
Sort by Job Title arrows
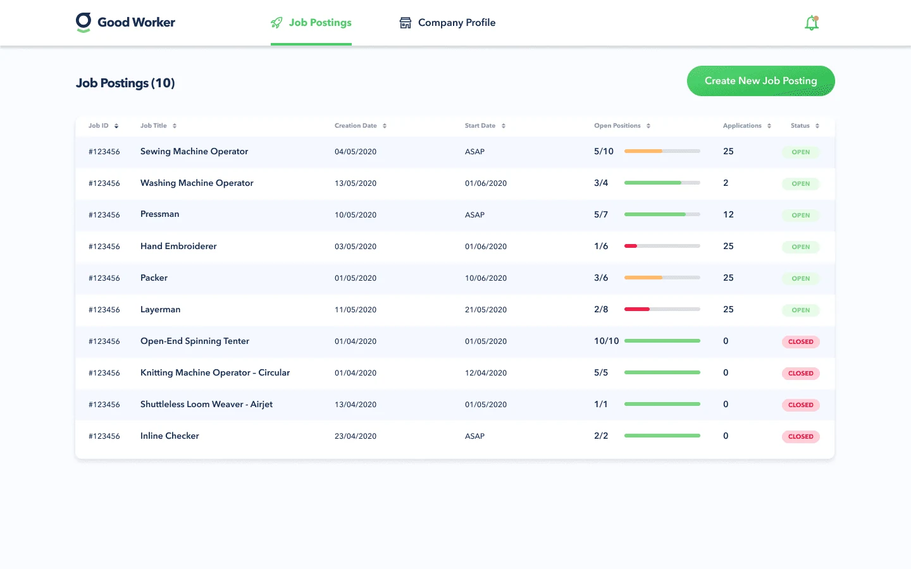(175, 126)
